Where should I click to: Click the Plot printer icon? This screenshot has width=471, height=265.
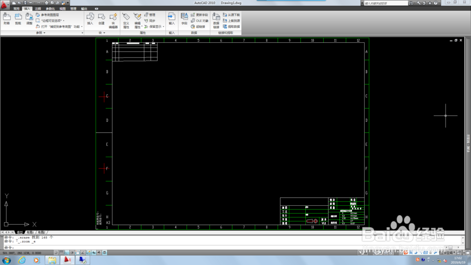[x=47, y=3]
